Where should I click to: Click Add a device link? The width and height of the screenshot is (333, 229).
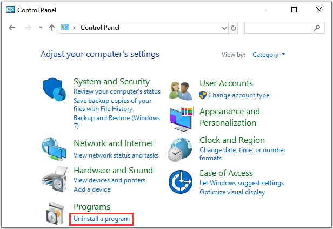pos(92,189)
